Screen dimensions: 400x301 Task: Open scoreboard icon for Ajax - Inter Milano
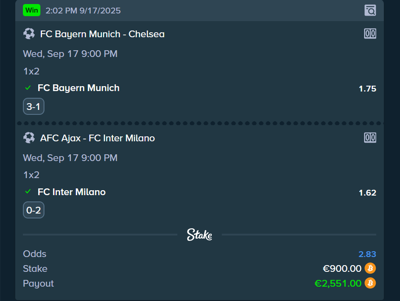pyautogui.click(x=370, y=138)
